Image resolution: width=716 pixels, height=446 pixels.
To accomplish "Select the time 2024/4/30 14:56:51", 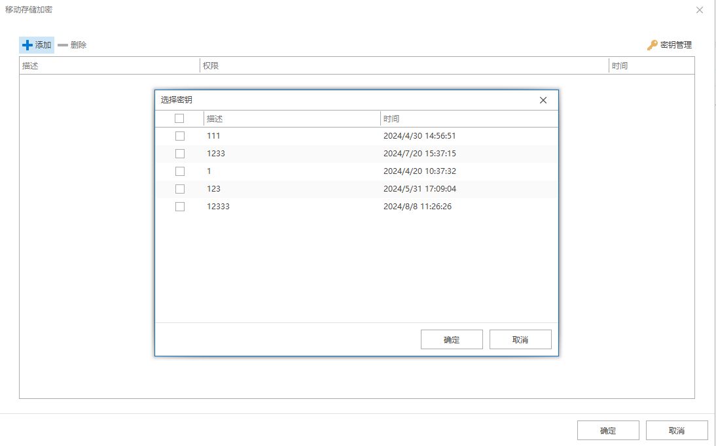I will click(x=420, y=136).
